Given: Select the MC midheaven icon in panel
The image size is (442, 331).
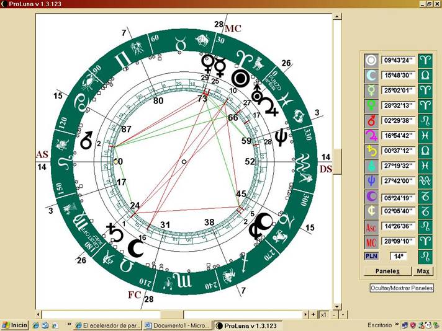Looking at the screenshot, I should [371, 241].
